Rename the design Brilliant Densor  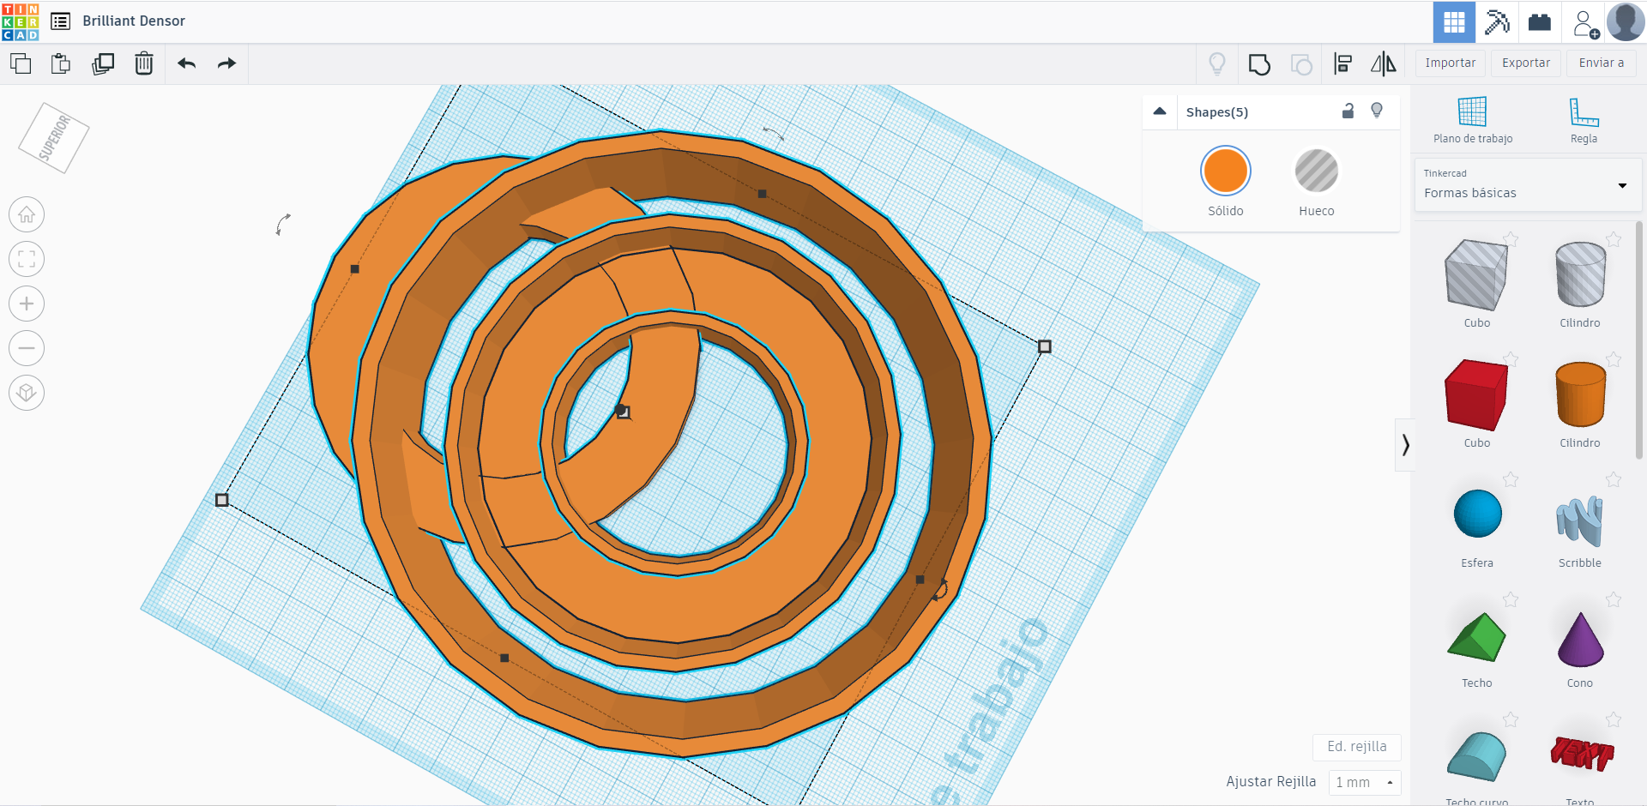[134, 21]
